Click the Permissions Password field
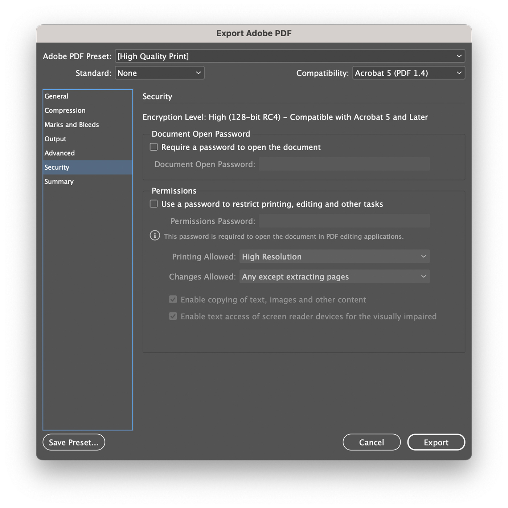Viewport: 508px width, 508px height. (344, 221)
